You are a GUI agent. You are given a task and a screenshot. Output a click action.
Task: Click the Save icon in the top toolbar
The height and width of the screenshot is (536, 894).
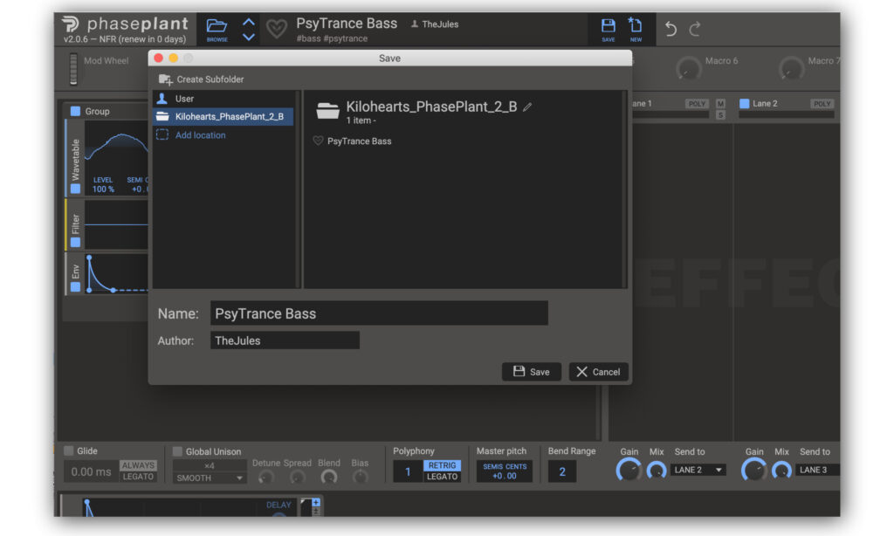coord(609,29)
